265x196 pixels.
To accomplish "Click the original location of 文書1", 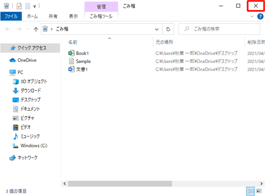I will tap(197, 69).
